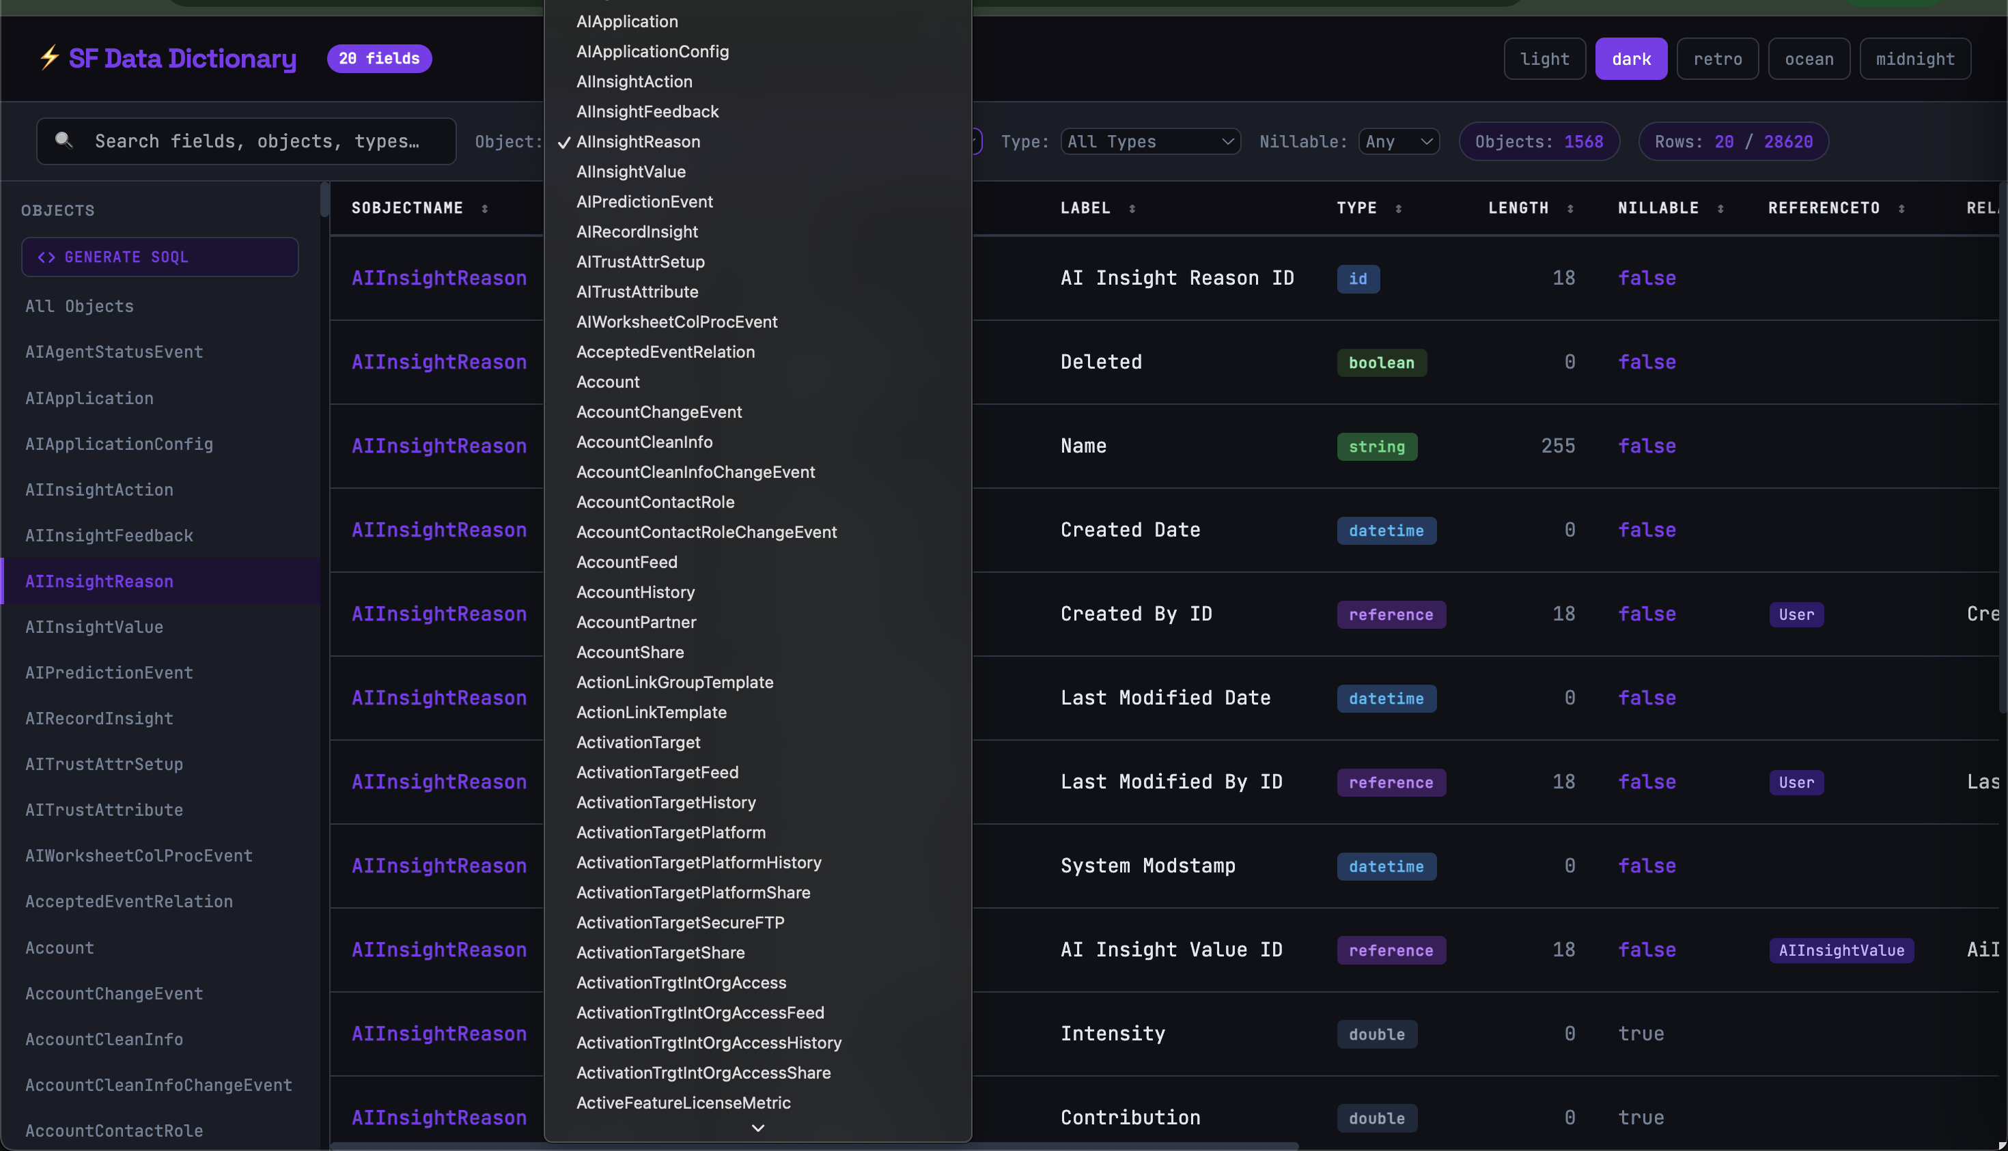The image size is (2008, 1151).
Task: Choose ActiveFeatureLicenseMetric in the dropdown list
Action: pos(757,1103)
